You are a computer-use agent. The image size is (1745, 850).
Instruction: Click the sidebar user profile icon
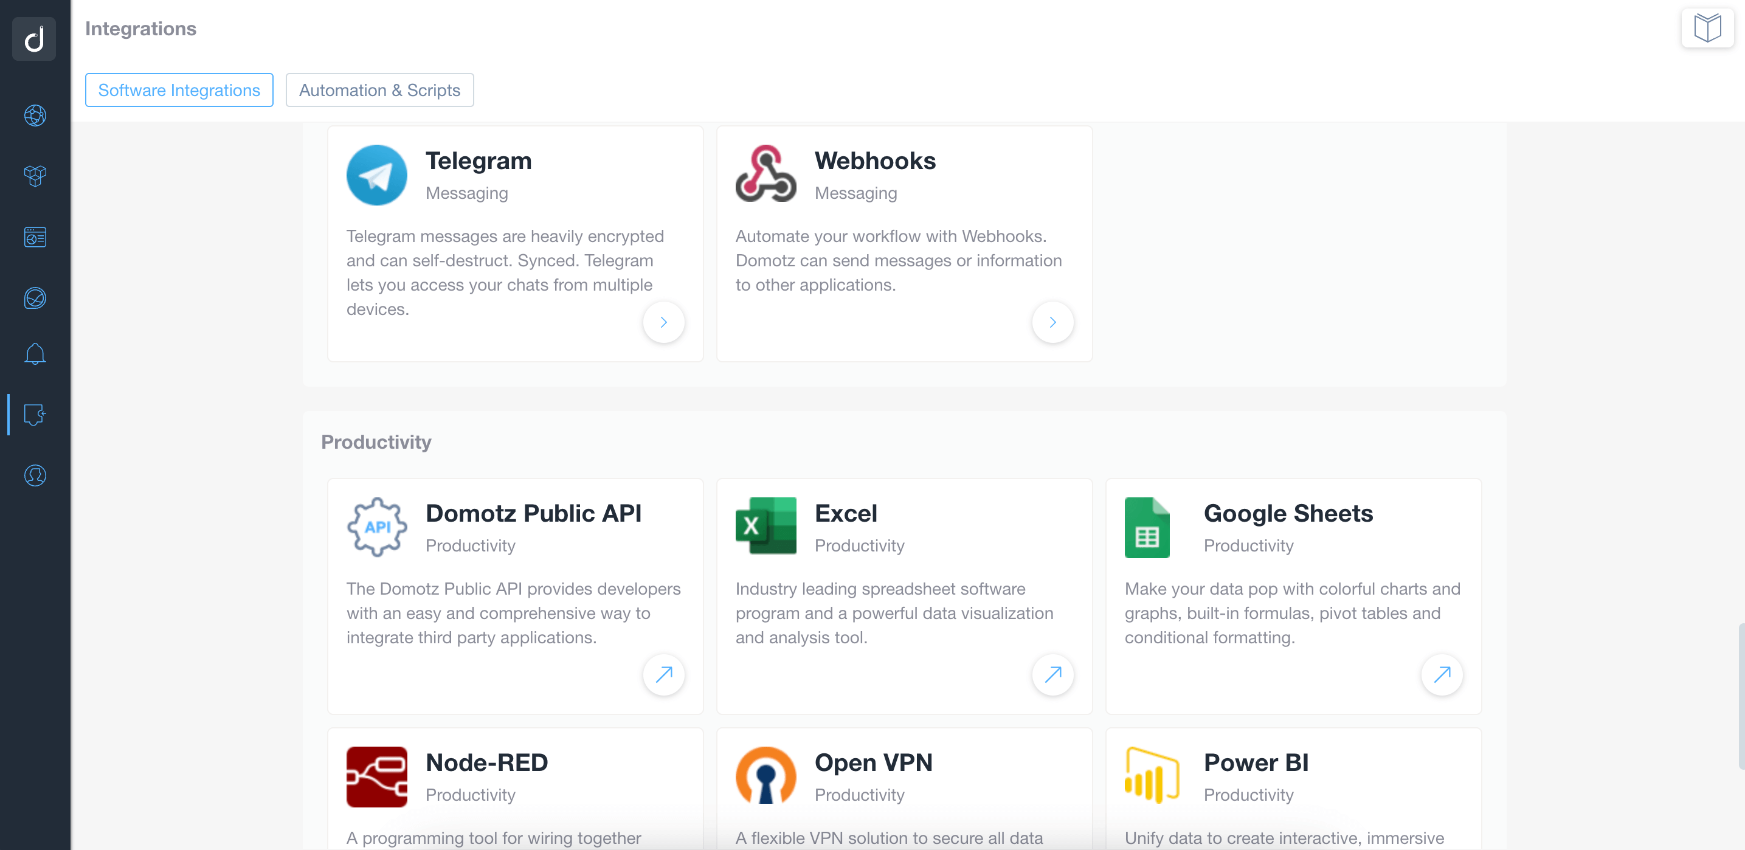[x=35, y=474]
